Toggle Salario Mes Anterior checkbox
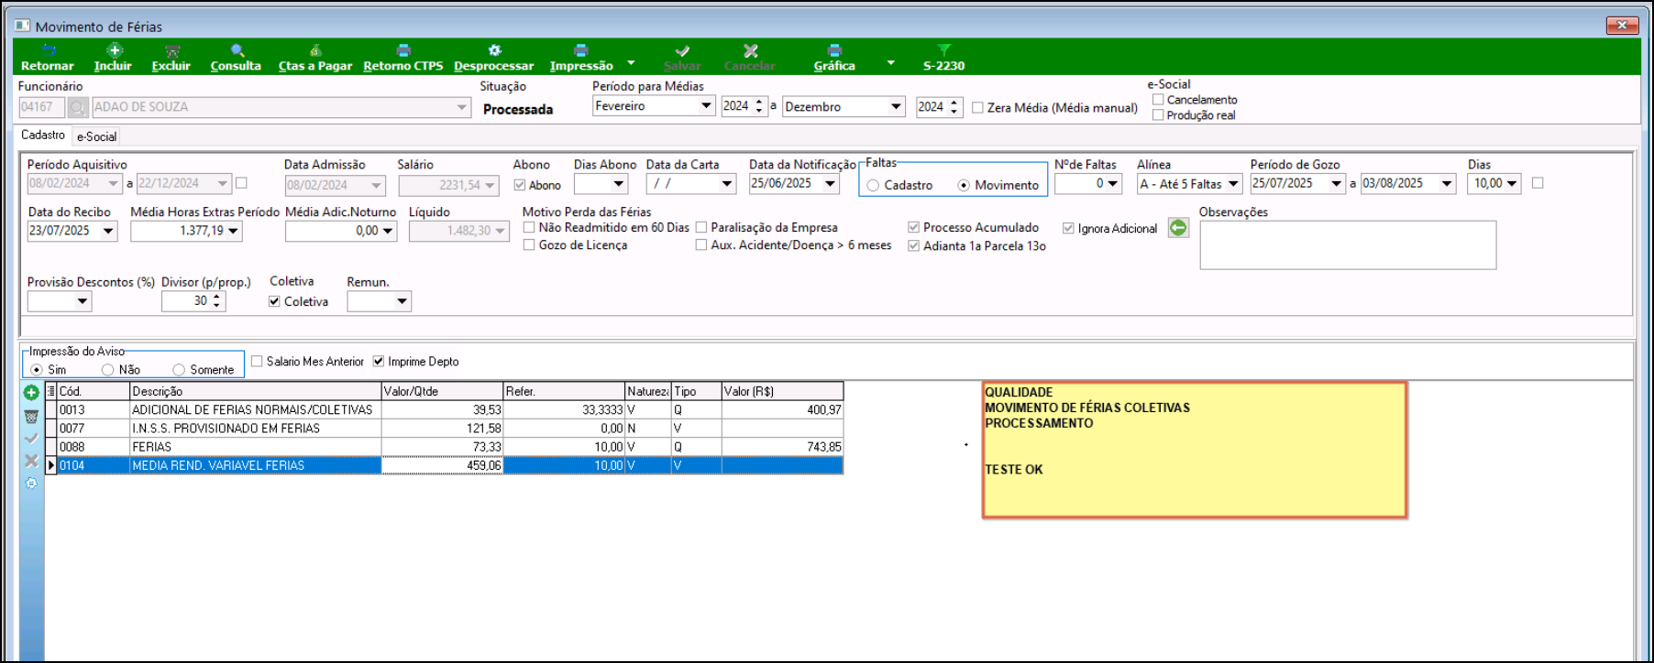1654x663 pixels. pyautogui.click(x=257, y=362)
